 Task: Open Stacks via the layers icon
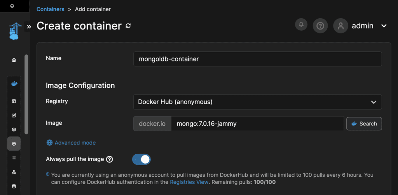(x=14, y=129)
